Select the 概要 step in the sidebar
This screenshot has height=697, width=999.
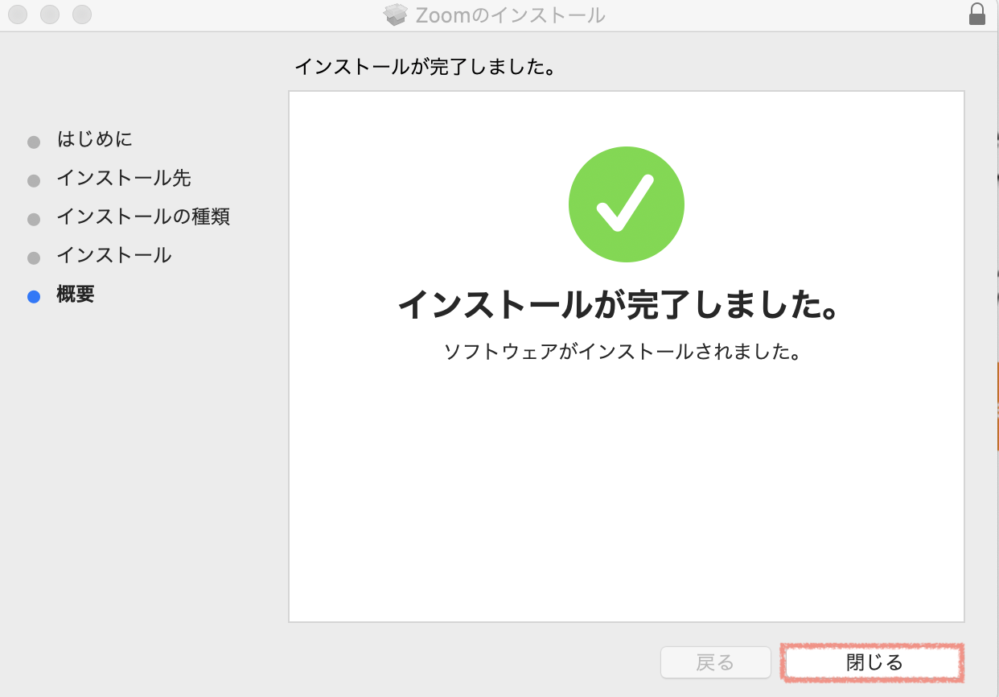(76, 294)
